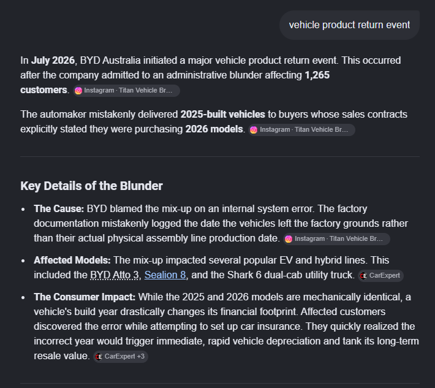Follow the Sealion 8 hyperlink

pyautogui.click(x=165, y=275)
